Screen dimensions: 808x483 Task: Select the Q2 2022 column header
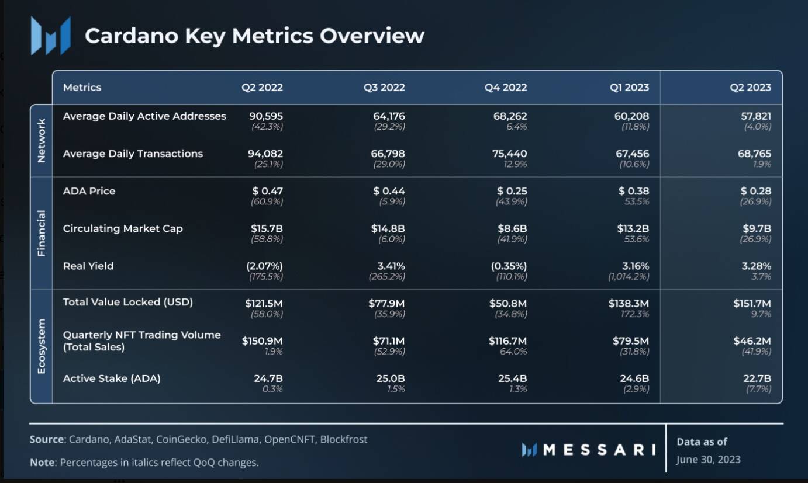263,88
